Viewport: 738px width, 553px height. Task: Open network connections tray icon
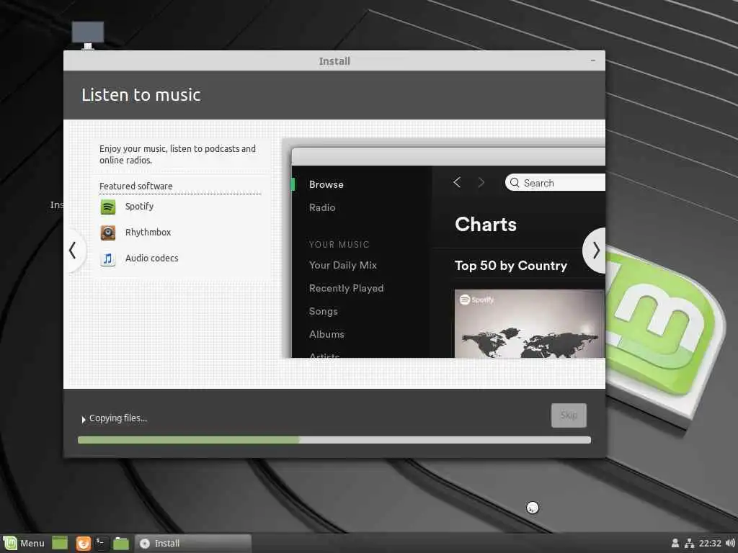point(690,543)
